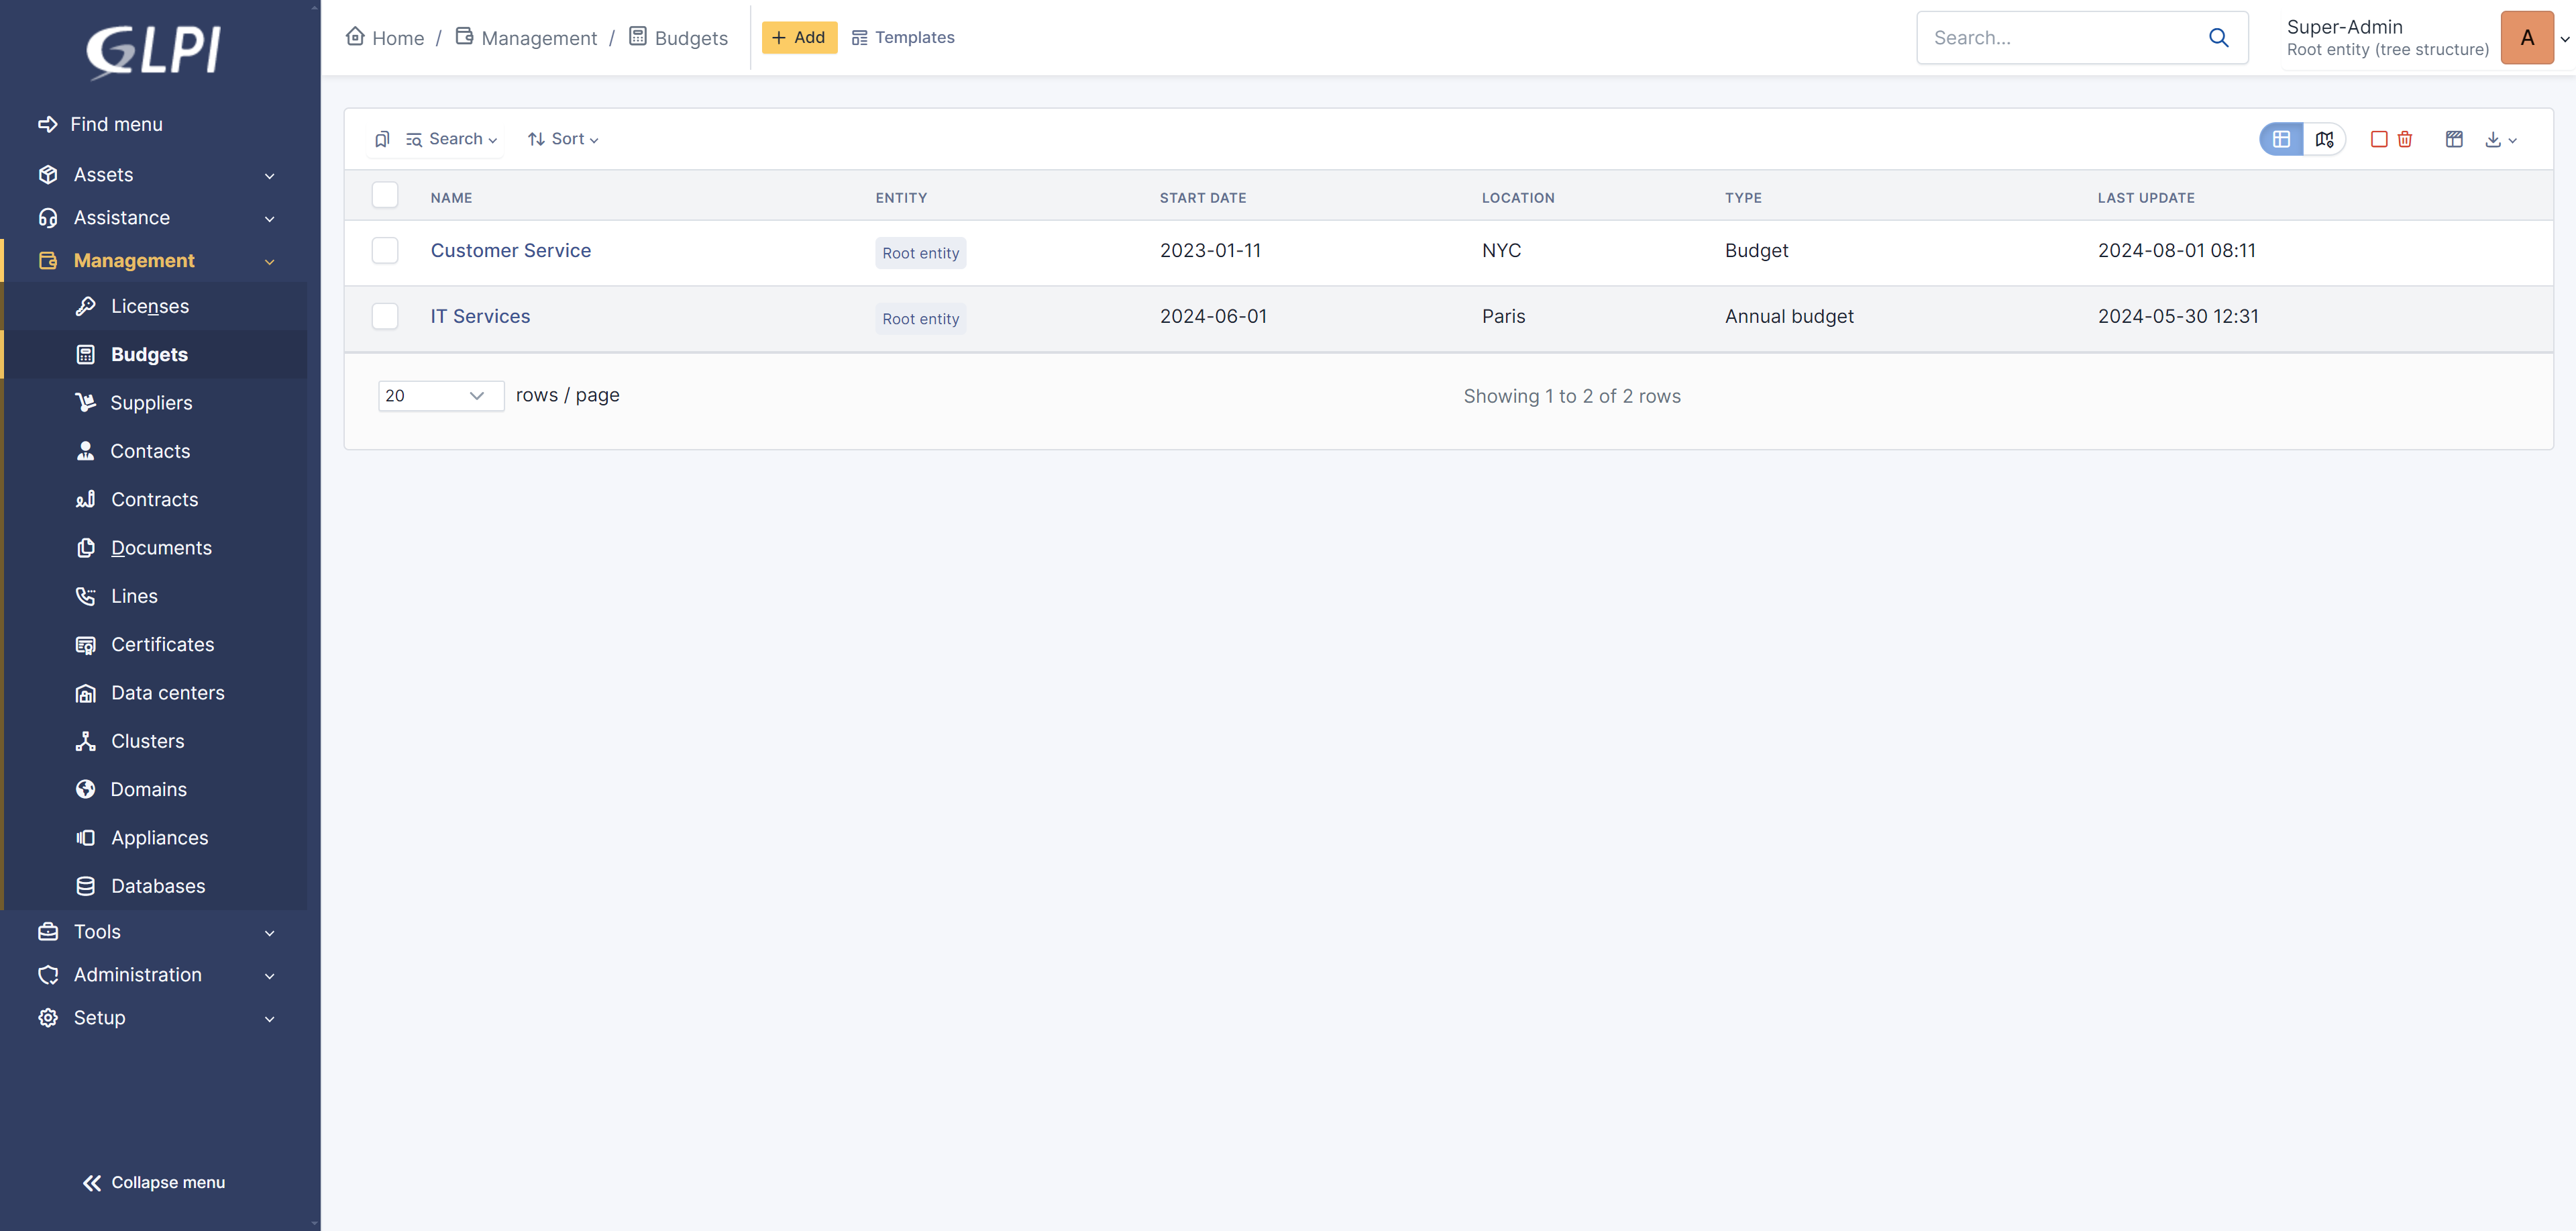The height and width of the screenshot is (1231, 2576).
Task: Open Suppliers in the Management menu
Action: coord(151,402)
